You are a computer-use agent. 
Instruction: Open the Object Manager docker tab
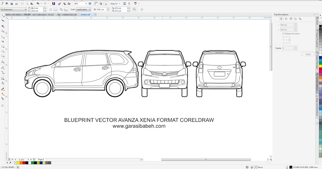tap(317, 60)
